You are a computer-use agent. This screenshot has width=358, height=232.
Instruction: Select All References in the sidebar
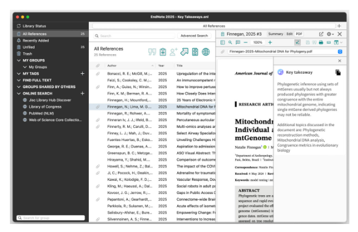point(51,34)
